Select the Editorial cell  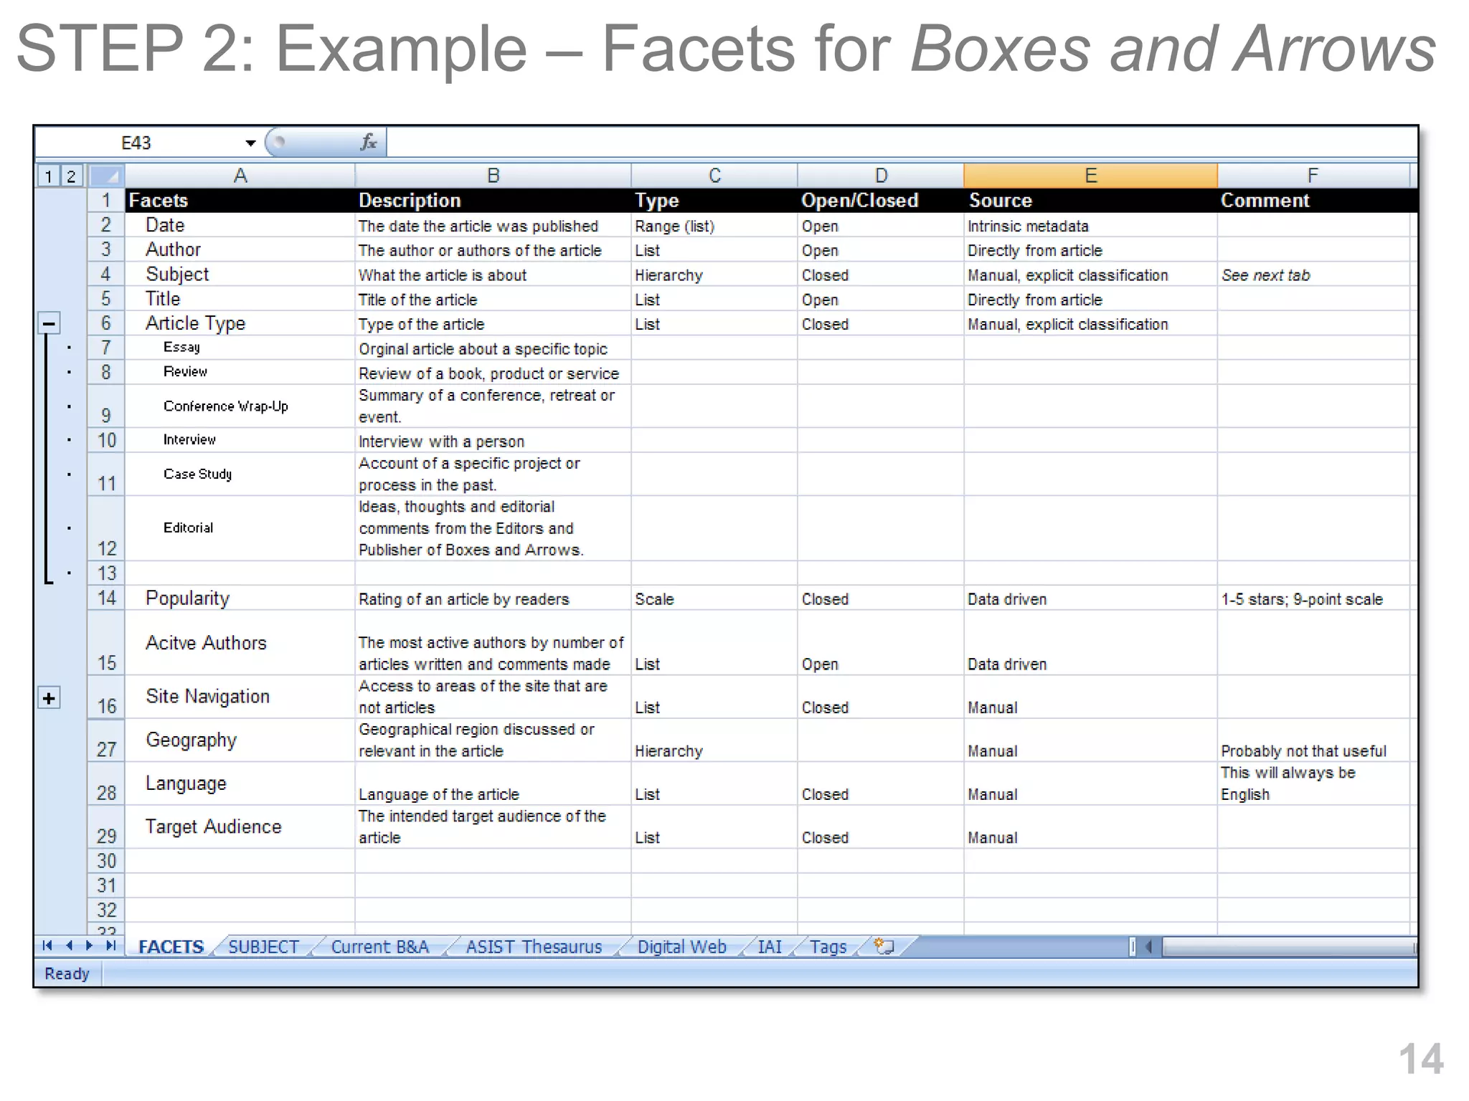point(240,528)
